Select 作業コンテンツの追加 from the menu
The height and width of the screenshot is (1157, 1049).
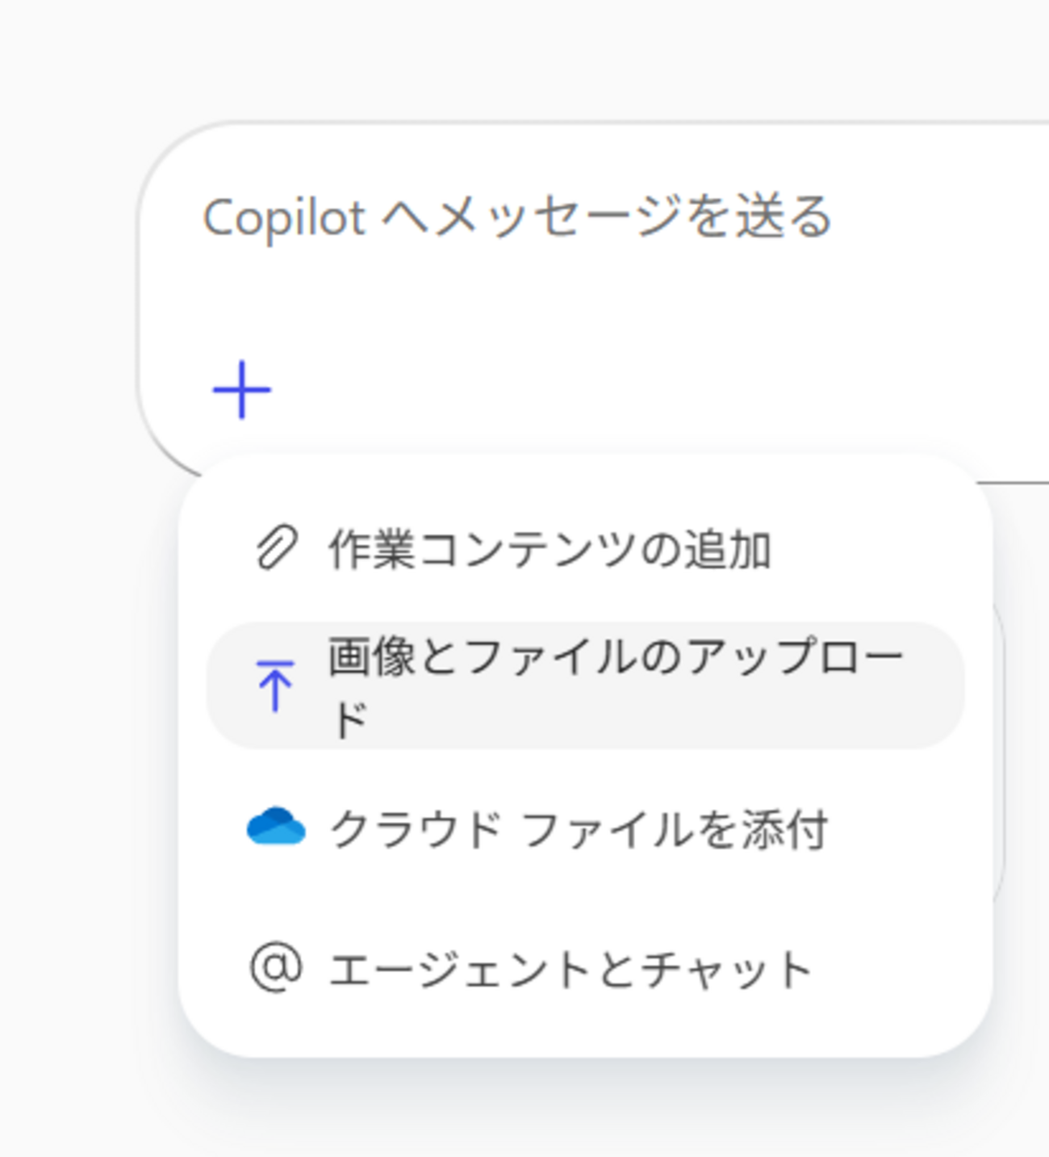[x=549, y=550]
